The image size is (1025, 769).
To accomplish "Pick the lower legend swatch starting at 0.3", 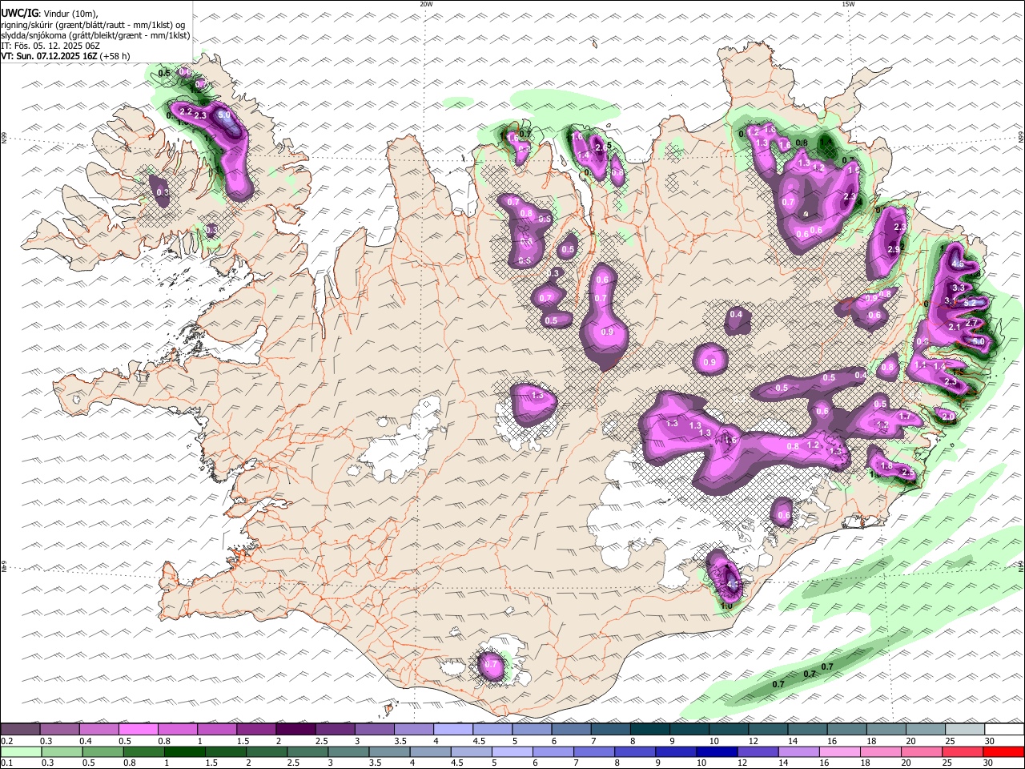I will coord(62,752).
